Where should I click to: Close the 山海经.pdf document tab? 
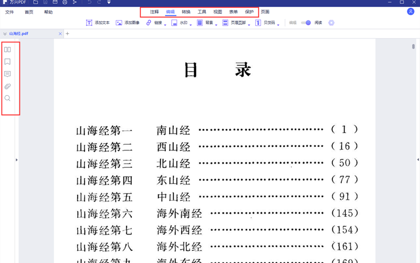[60, 34]
